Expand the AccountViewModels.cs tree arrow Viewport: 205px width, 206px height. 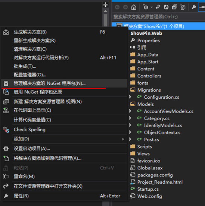[x=130, y=111]
